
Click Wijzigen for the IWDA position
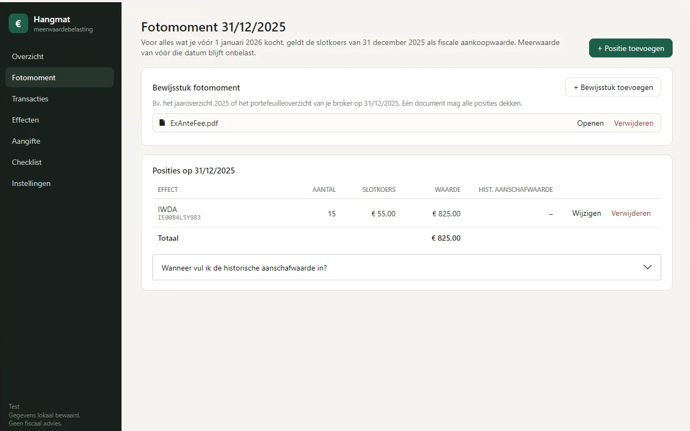586,213
